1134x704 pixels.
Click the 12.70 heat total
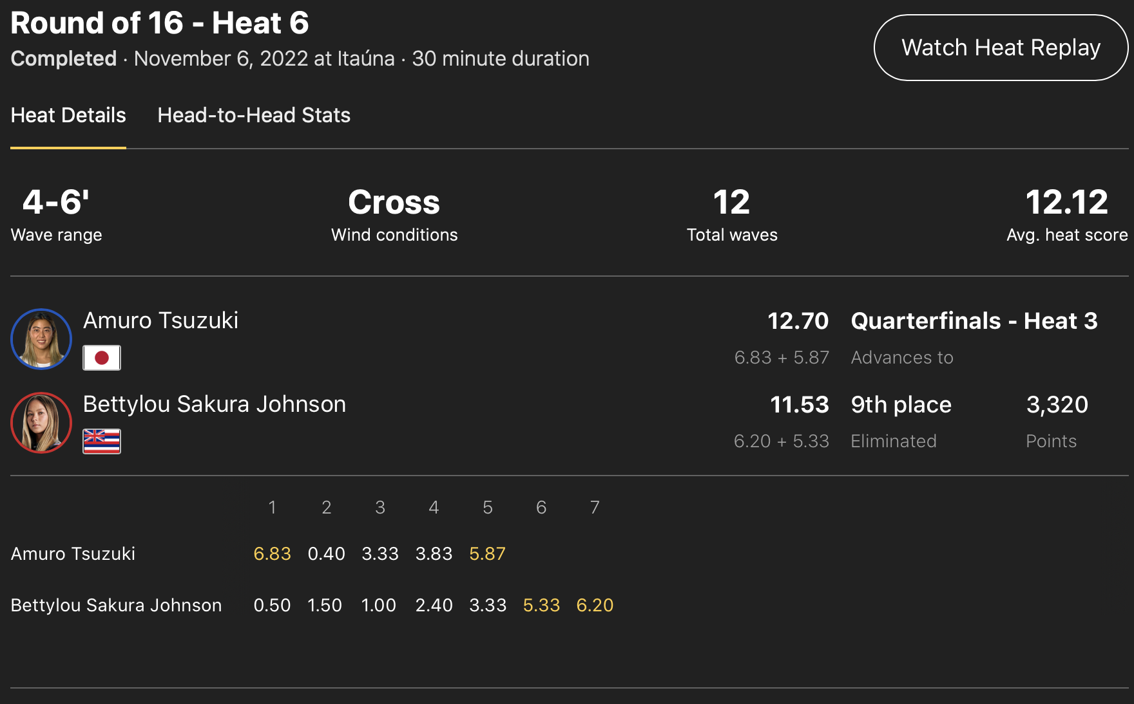pos(798,321)
